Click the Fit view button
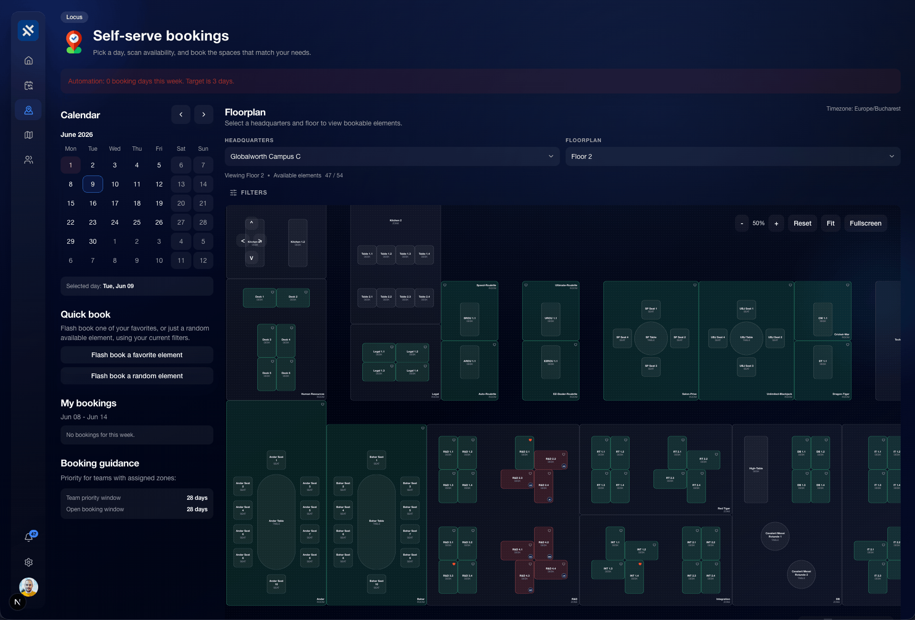Image resolution: width=915 pixels, height=620 pixels. (x=831, y=223)
